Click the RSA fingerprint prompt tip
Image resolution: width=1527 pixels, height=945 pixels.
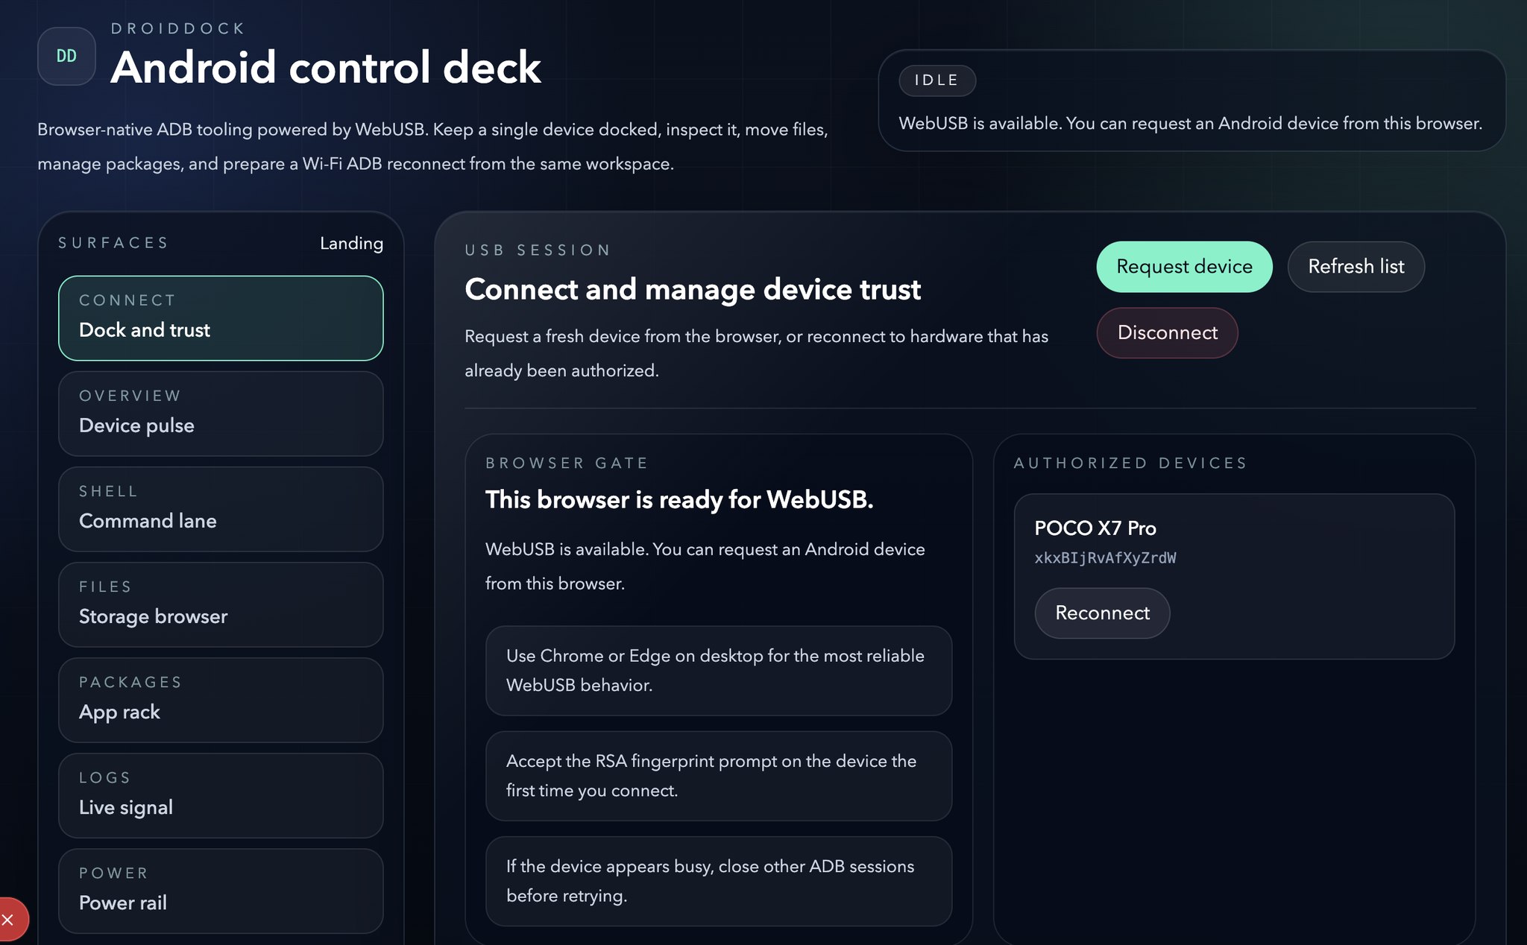point(719,776)
